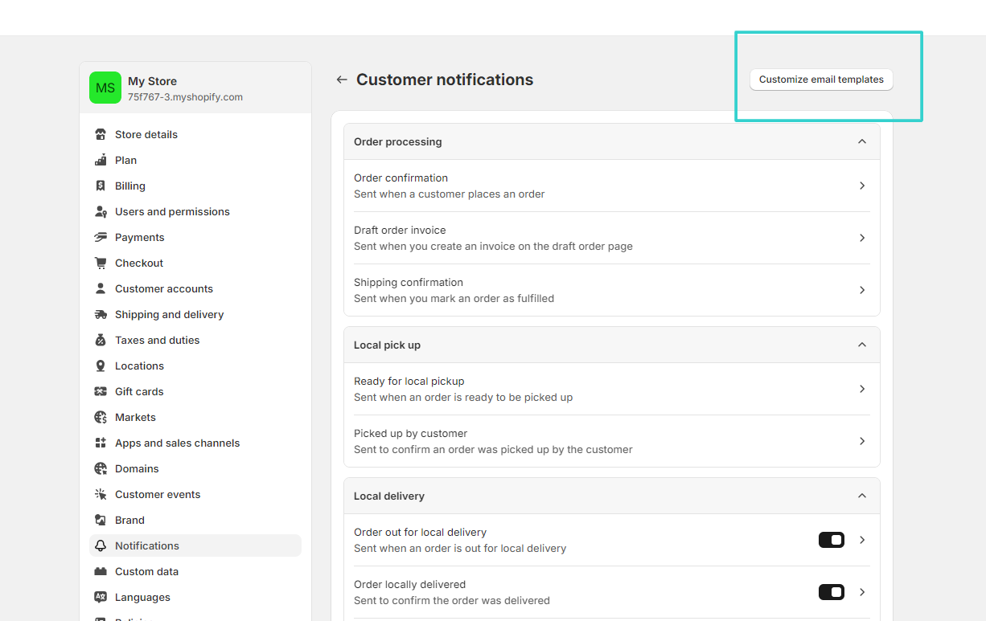The height and width of the screenshot is (621, 986).
Task: Disable Order locally delivered notification
Action: [831, 592]
